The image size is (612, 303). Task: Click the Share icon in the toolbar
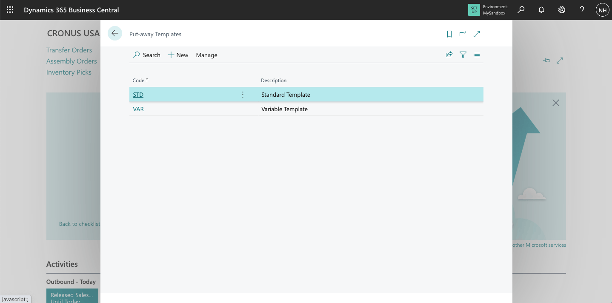tap(449, 55)
